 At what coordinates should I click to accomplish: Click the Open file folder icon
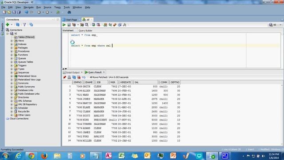[9, 12]
